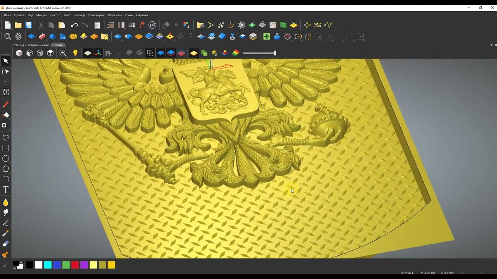Pick the rectangle vector tool
Viewport: 497px width, 279px height.
point(6,148)
